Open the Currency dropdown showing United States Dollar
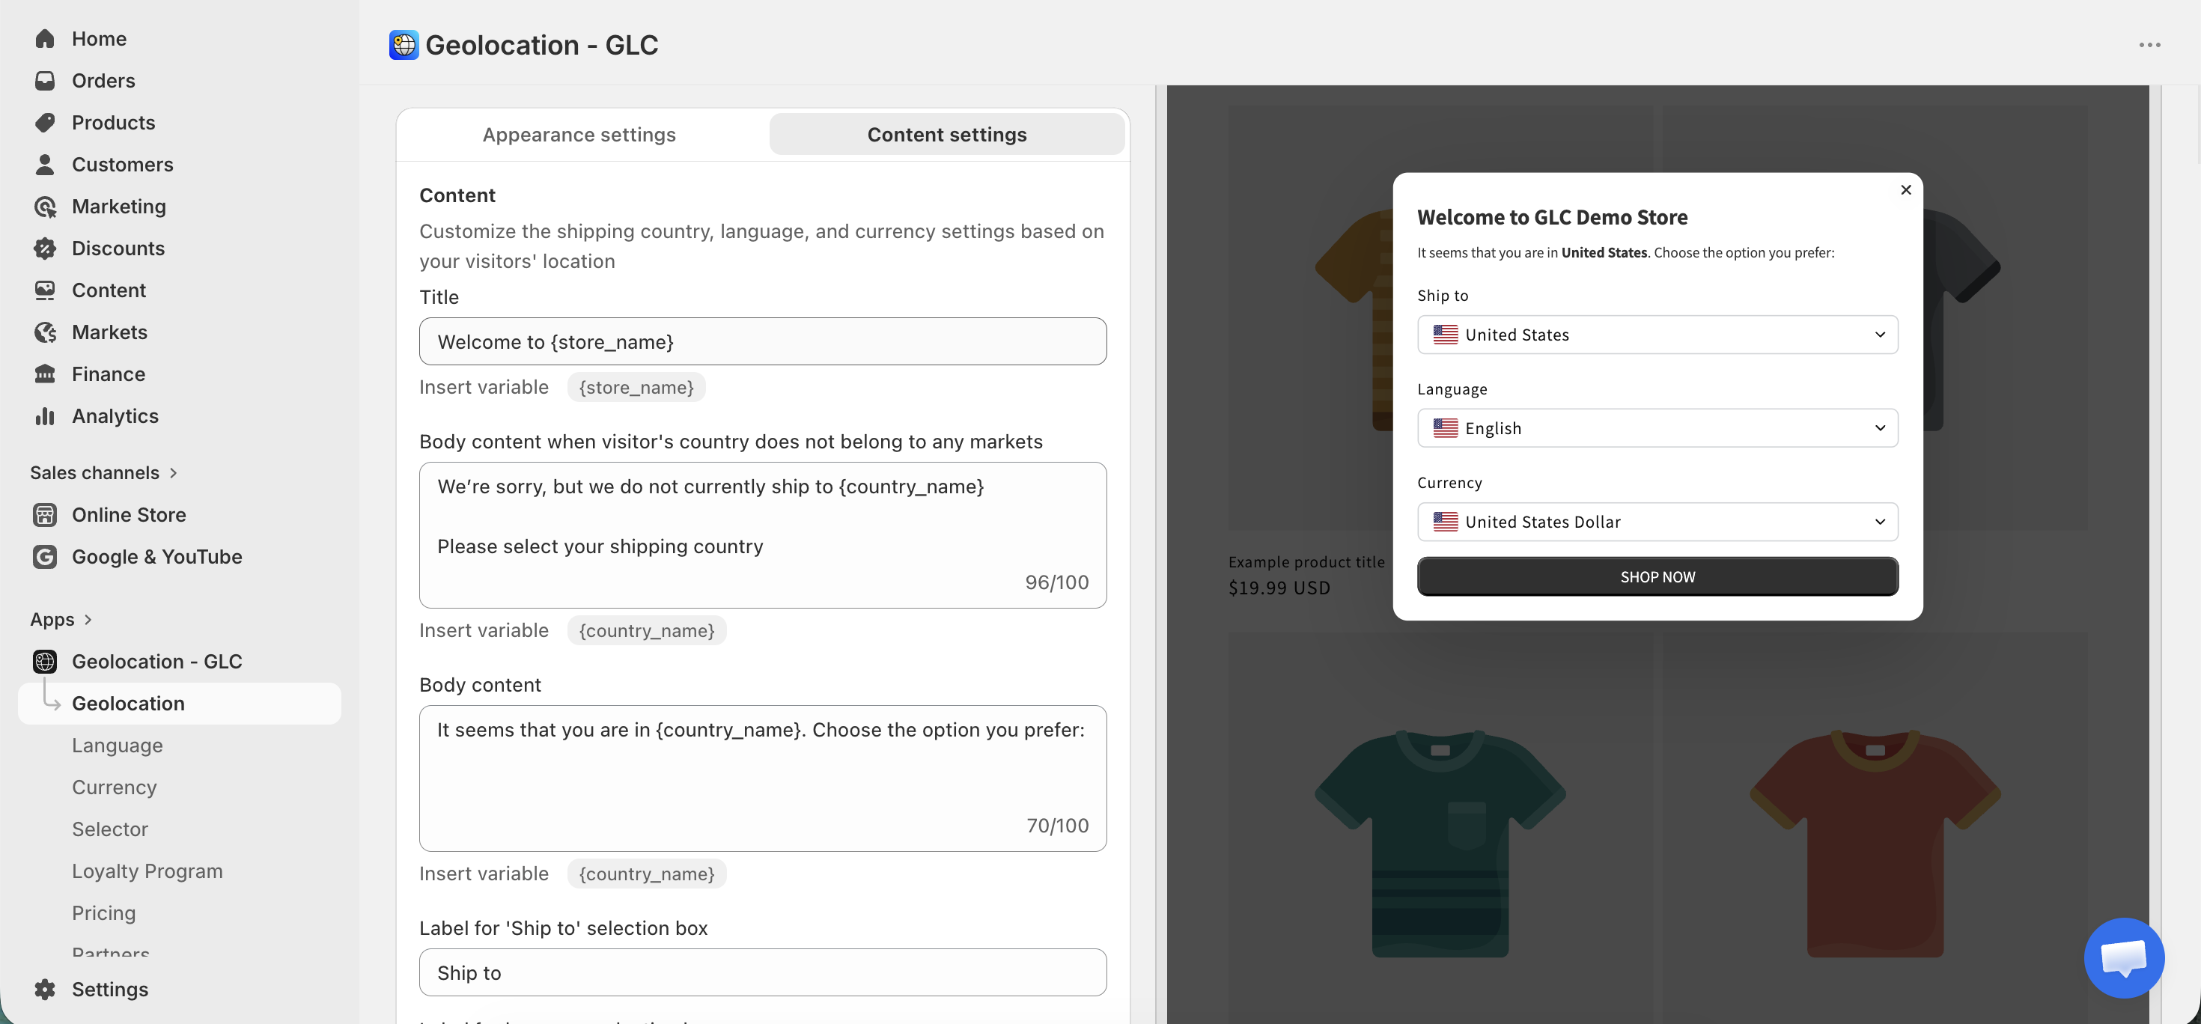Image resolution: width=2201 pixels, height=1024 pixels. [x=1657, y=521]
